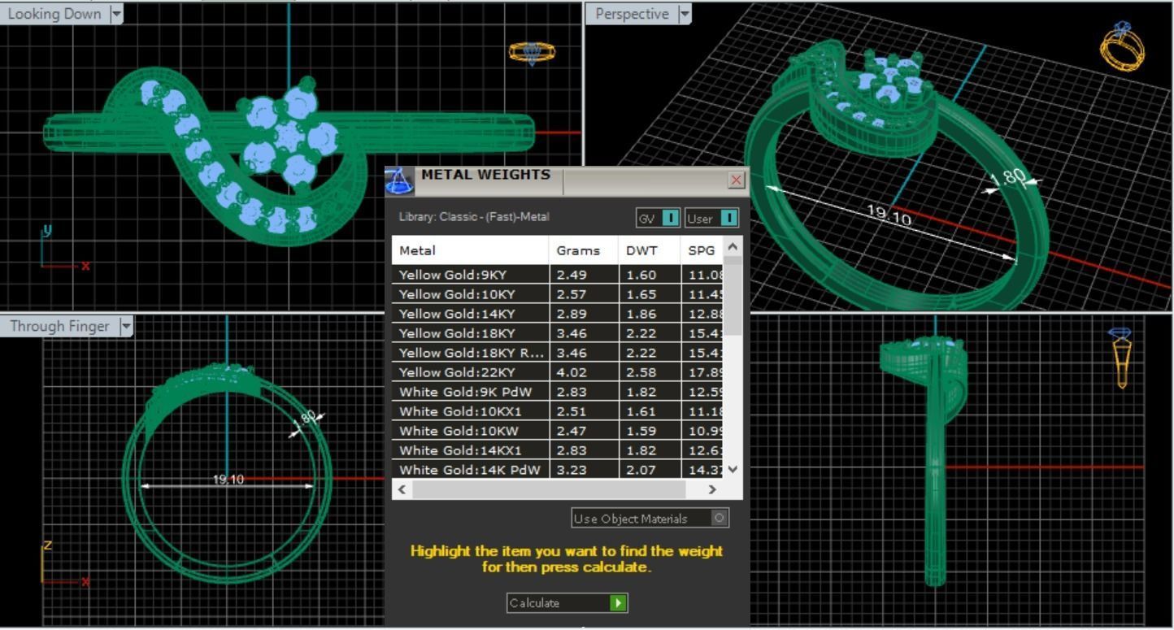Click the side-view ring icon in bottom-right viewport
This screenshot has width=1174, height=630.
pos(1121,358)
